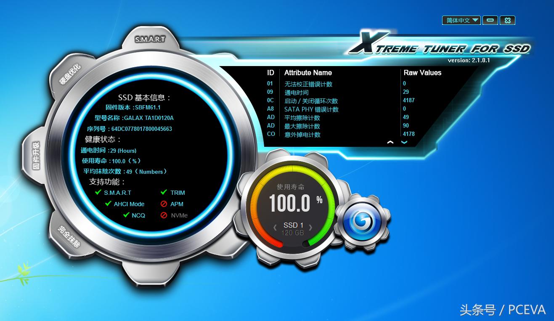
Task: Toggle the NCQ support checkmark
Action: click(126, 215)
